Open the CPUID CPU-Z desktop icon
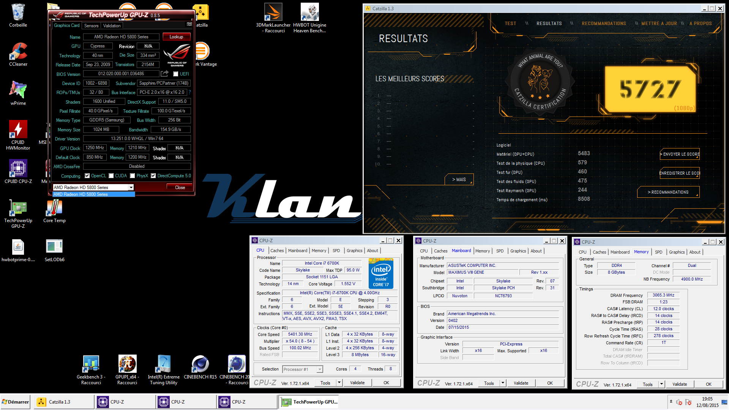729x410 pixels. 18,172
